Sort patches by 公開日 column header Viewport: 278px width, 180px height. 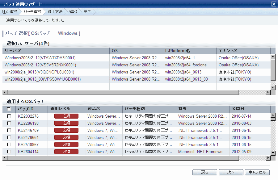tap(250, 109)
